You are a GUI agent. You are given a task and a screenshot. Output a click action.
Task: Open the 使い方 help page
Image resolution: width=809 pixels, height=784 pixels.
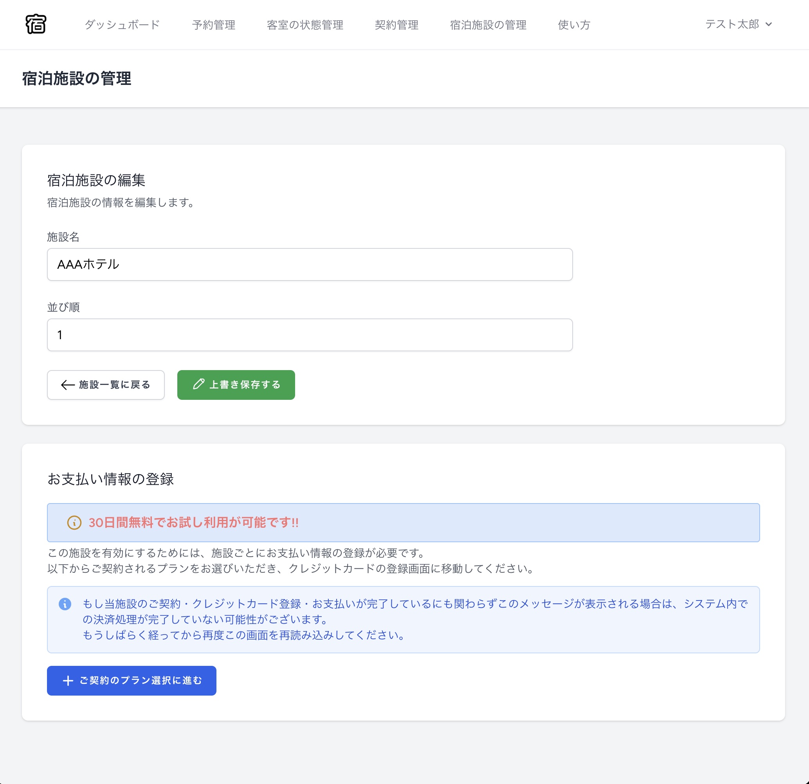click(x=574, y=25)
